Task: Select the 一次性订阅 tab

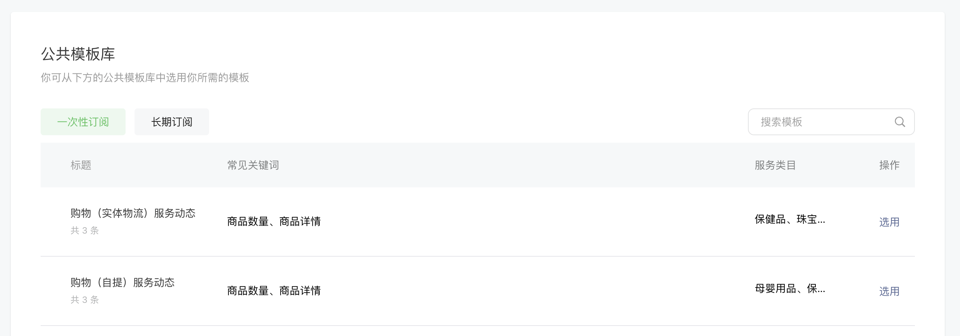Action: [83, 121]
